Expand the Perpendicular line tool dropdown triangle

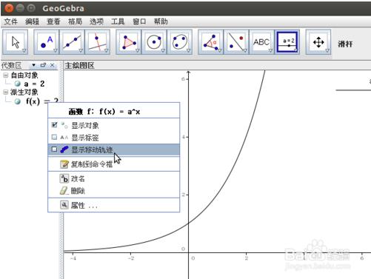106,51
